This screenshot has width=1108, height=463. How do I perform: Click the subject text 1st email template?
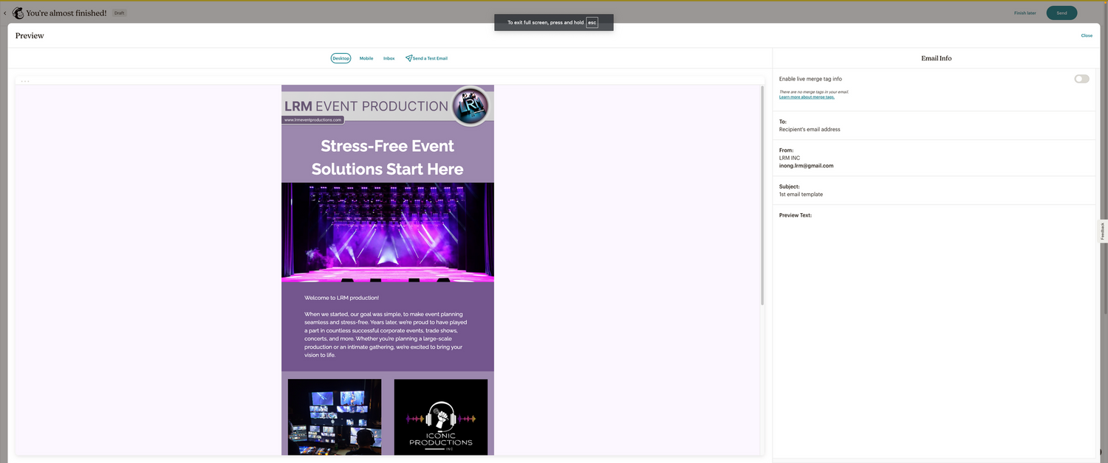point(801,195)
